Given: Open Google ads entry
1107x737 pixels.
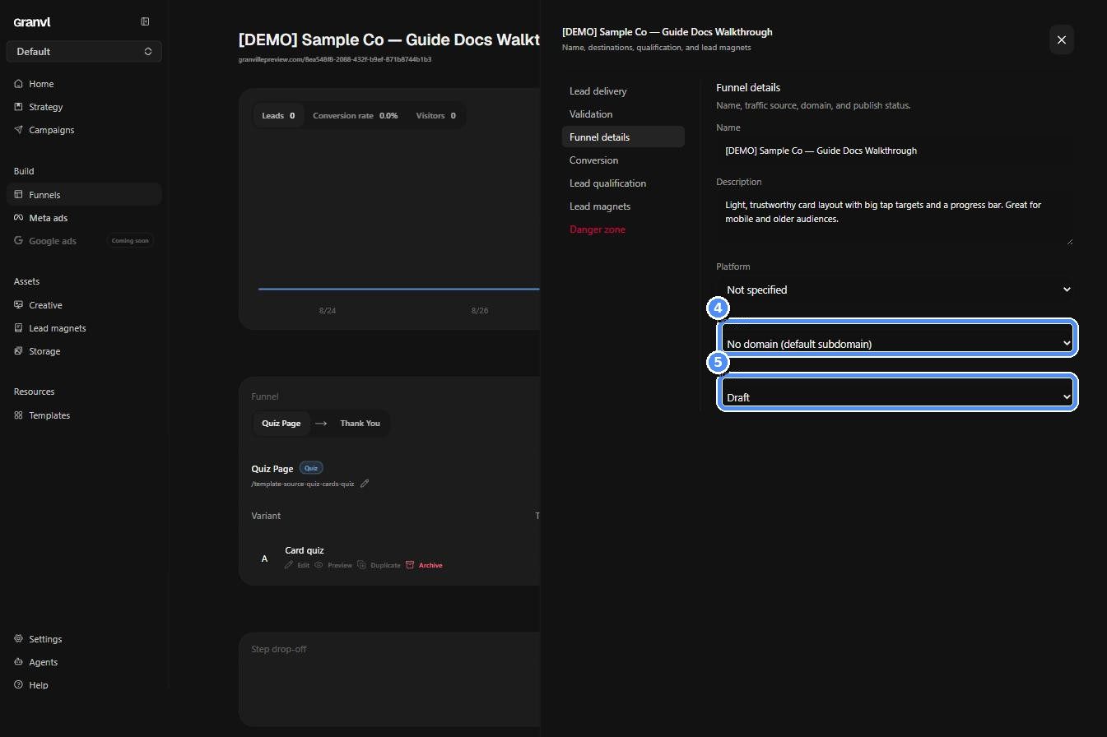Looking at the screenshot, I should (84, 241).
